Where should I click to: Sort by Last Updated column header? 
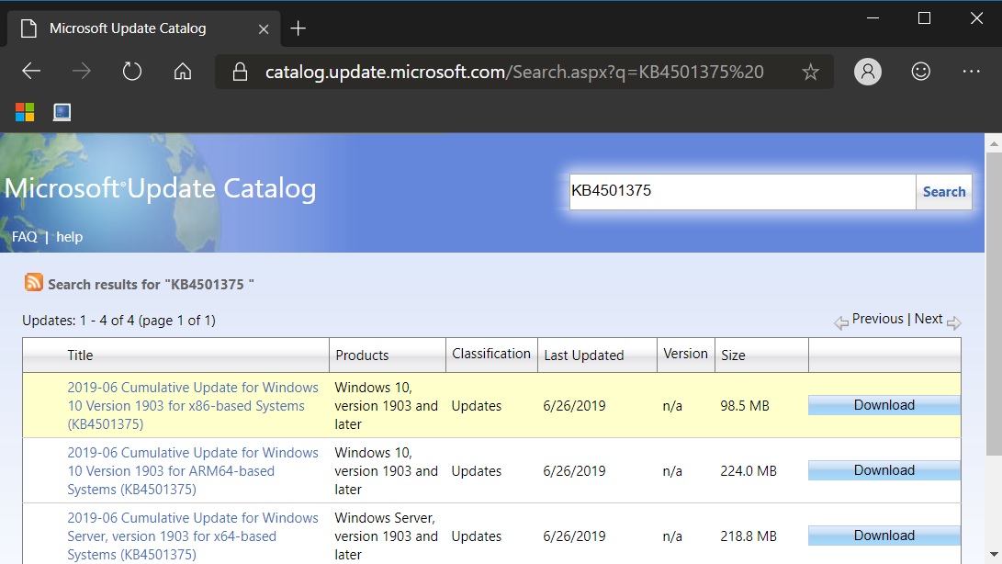click(x=583, y=355)
